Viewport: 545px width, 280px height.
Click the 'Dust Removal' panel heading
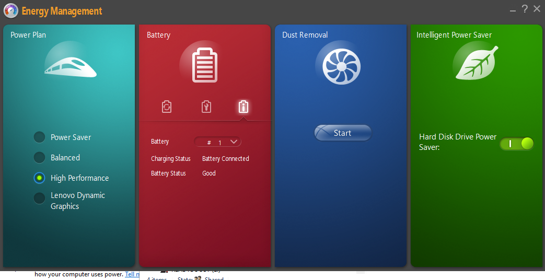point(305,35)
